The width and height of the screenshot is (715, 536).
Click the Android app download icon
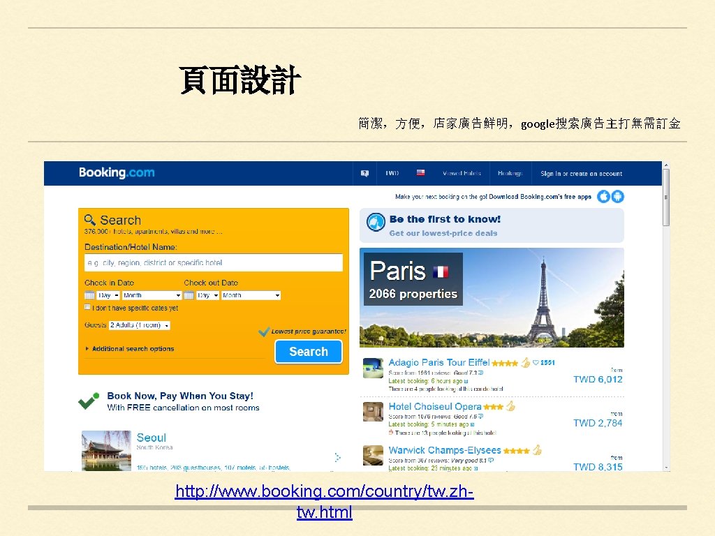pos(617,196)
